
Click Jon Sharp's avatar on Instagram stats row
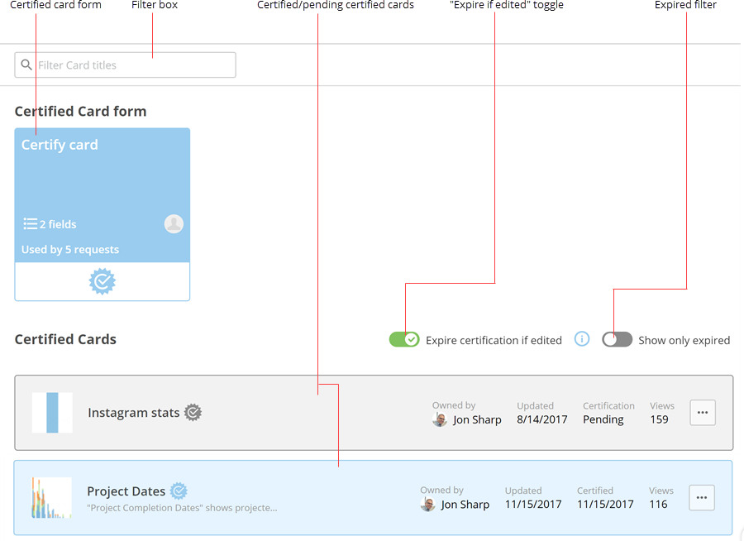pyautogui.click(x=441, y=419)
